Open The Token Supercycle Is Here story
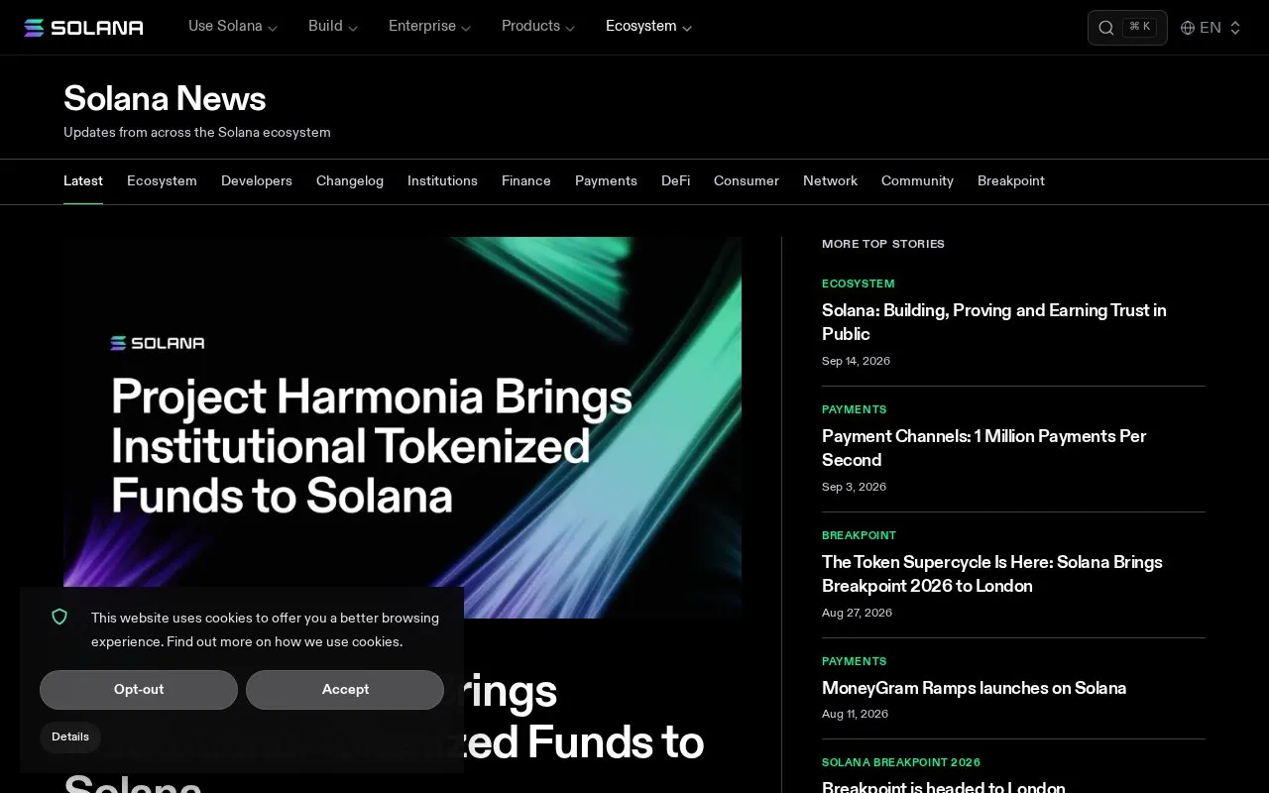 tap(991, 574)
